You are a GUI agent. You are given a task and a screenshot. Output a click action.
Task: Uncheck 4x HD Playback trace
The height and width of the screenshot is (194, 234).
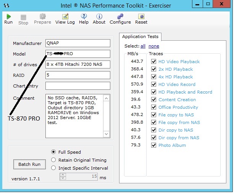(153, 77)
